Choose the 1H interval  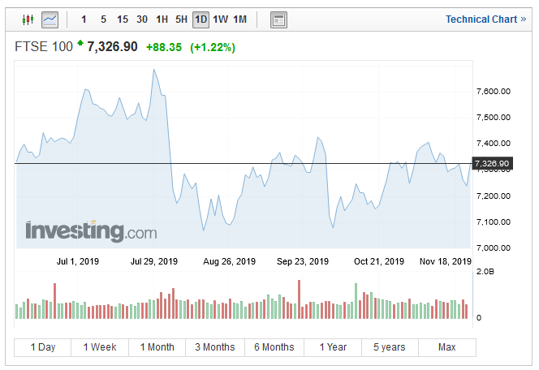click(162, 19)
